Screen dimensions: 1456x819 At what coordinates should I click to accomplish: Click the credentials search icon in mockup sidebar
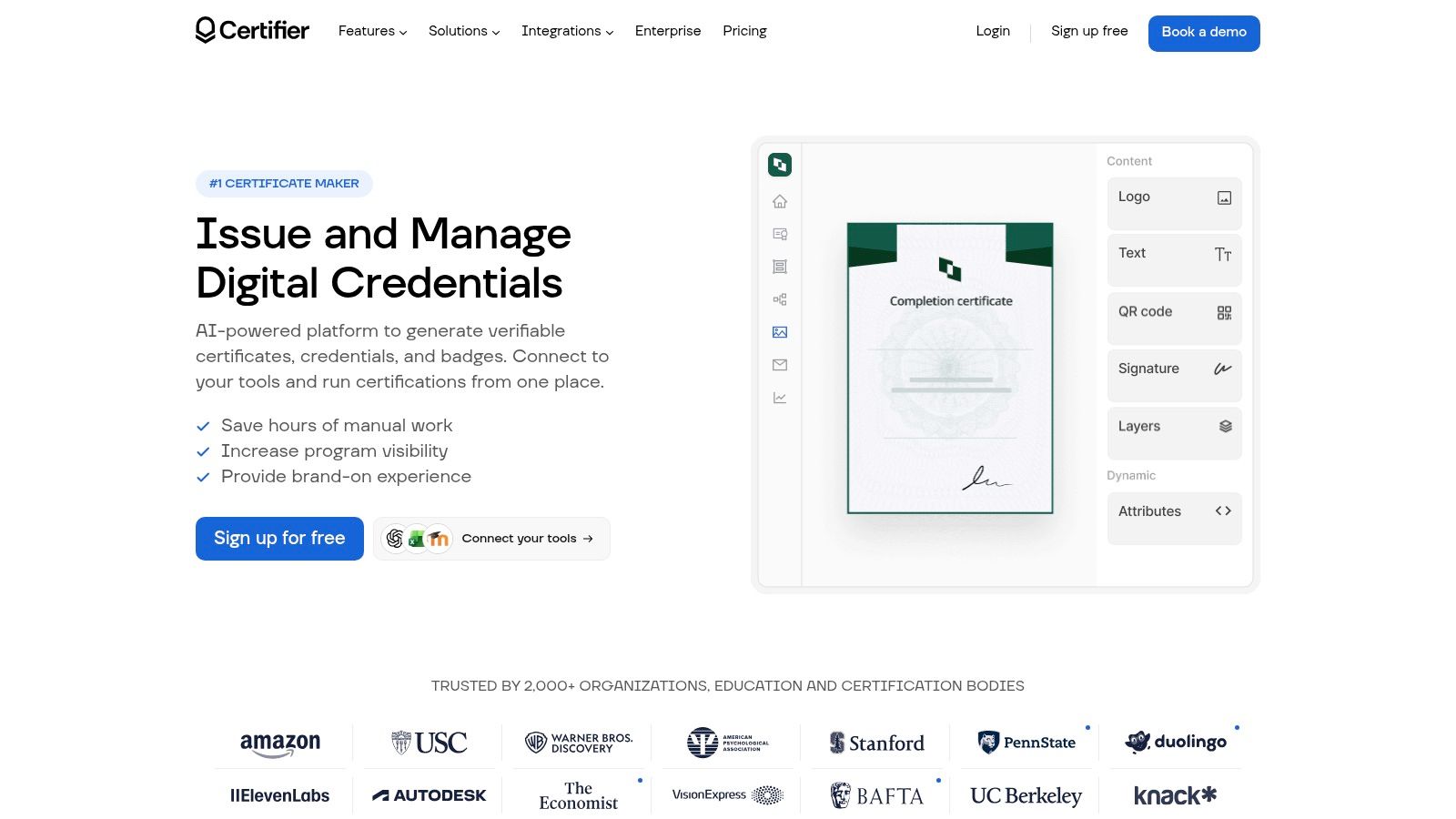tap(780, 234)
